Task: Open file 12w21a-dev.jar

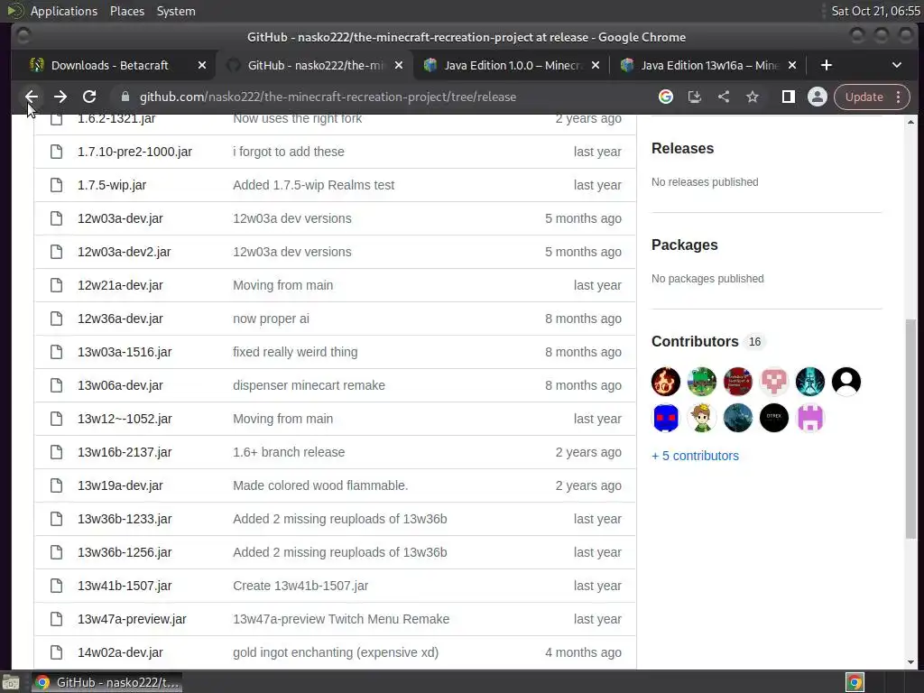Action: click(120, 285)
